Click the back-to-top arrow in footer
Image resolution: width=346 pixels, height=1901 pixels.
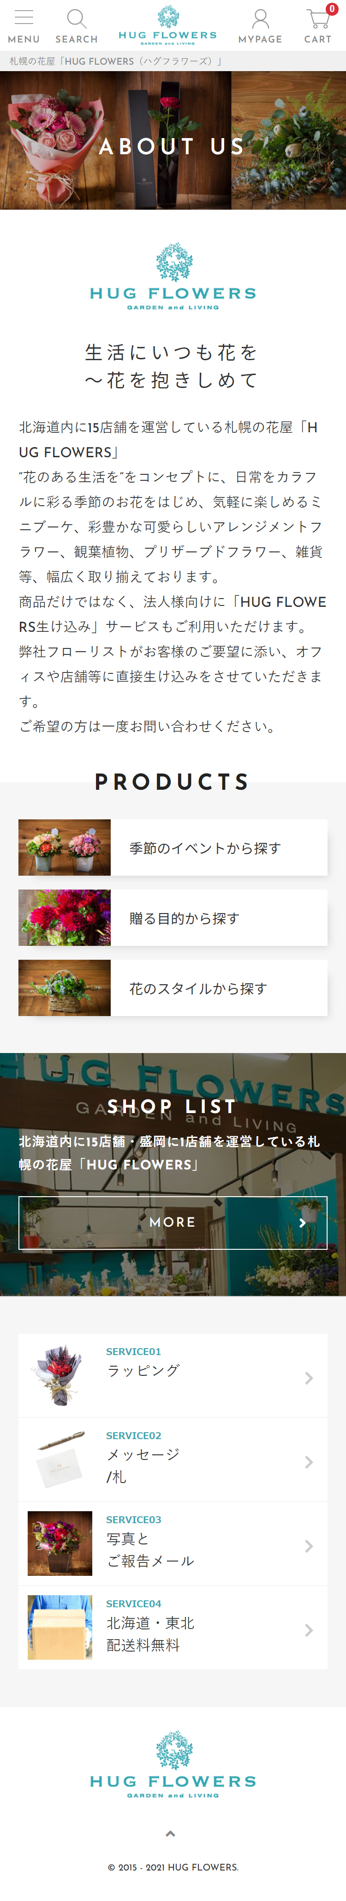point(170,1833)
